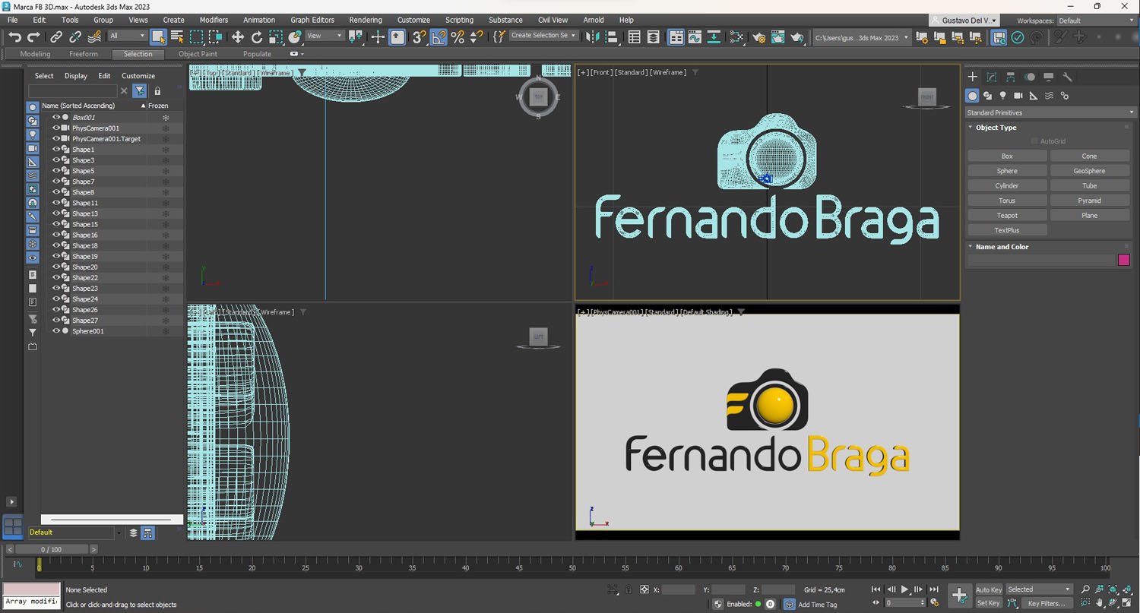Click the Play Animation button
The width and height of the screenshot is (1140, 613).
point(904,589)
